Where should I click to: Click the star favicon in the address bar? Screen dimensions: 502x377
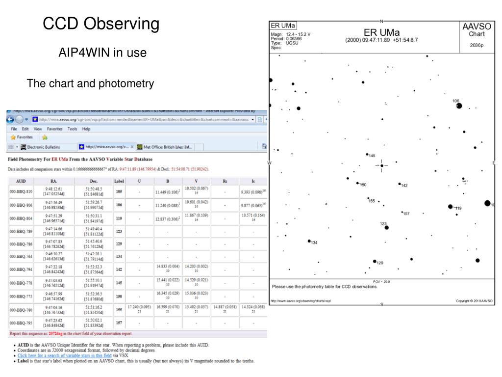[35, 120]
